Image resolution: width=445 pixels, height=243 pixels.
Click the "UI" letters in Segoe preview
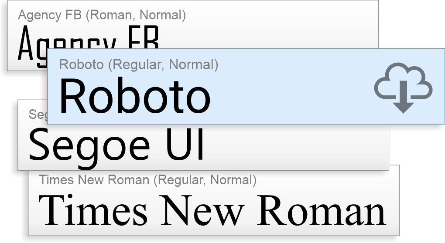click(185, 145)
